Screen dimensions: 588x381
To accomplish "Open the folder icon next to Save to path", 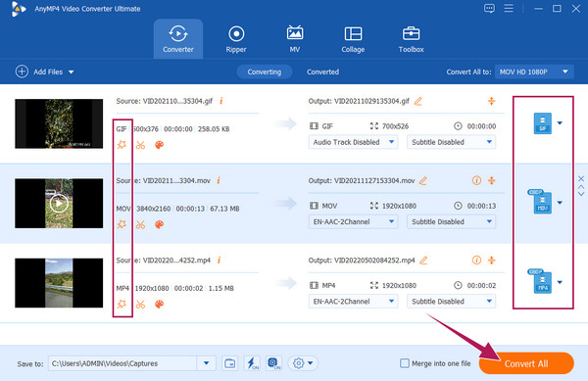I will click(x=229, y=363).
